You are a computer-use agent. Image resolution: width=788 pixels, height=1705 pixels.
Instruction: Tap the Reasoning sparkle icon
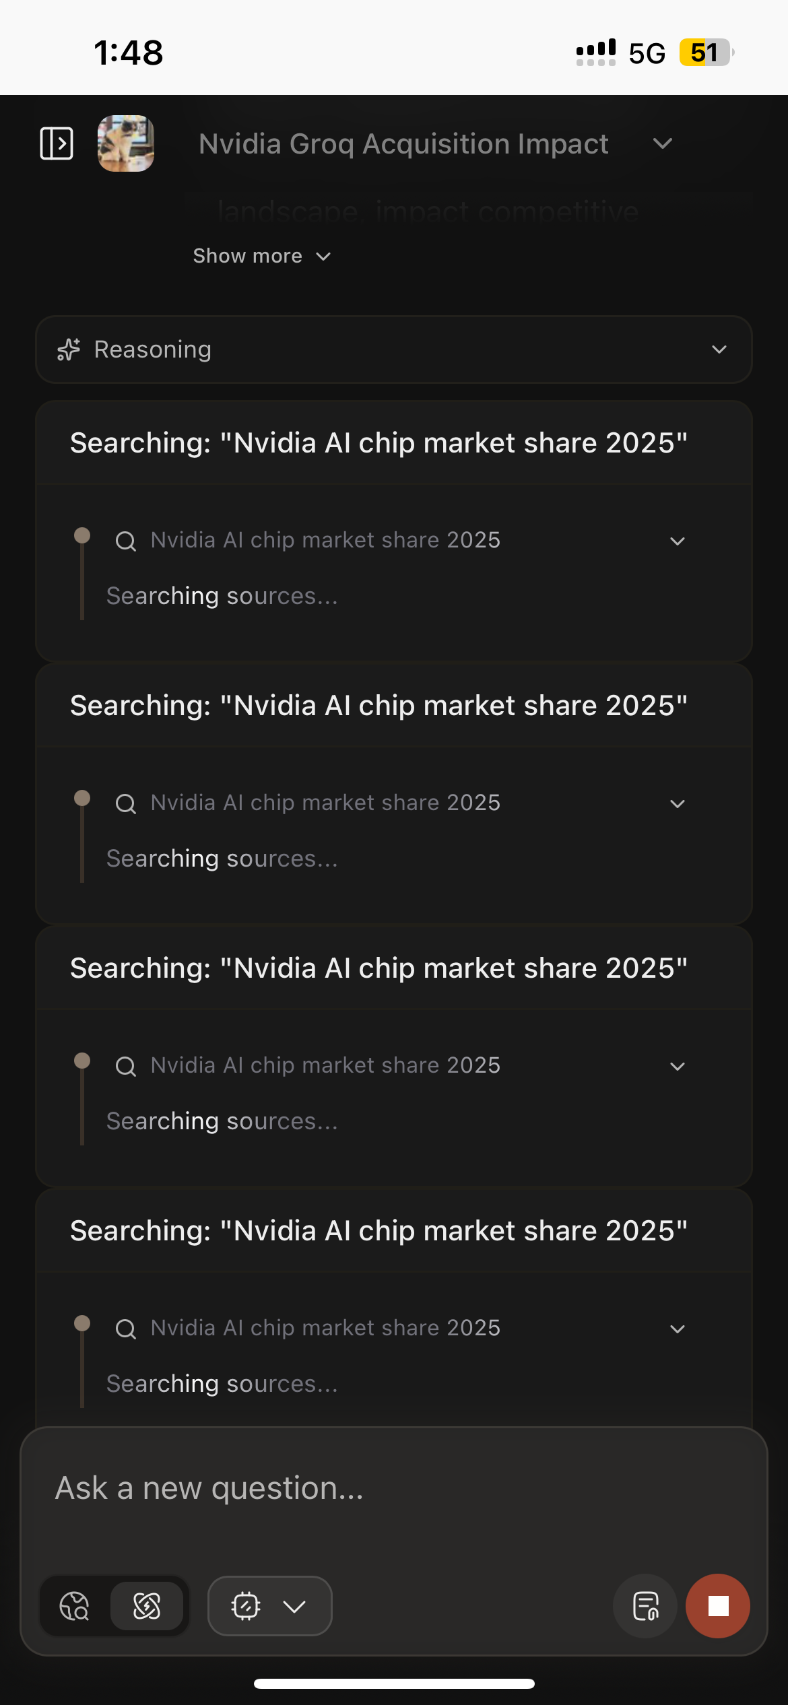[69, 349]
